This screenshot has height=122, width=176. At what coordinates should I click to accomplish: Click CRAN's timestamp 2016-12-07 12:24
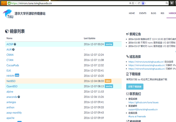coord(94,55)
